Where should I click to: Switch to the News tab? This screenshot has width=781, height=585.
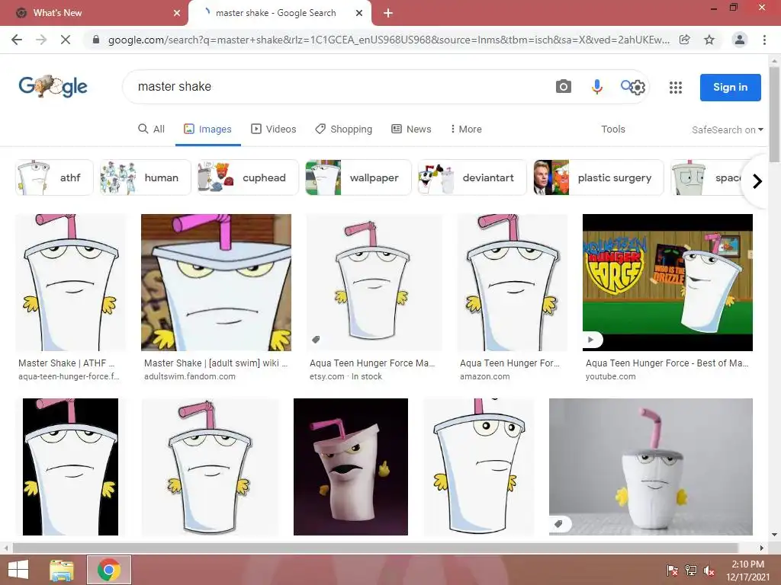click(x=411, y=129)
